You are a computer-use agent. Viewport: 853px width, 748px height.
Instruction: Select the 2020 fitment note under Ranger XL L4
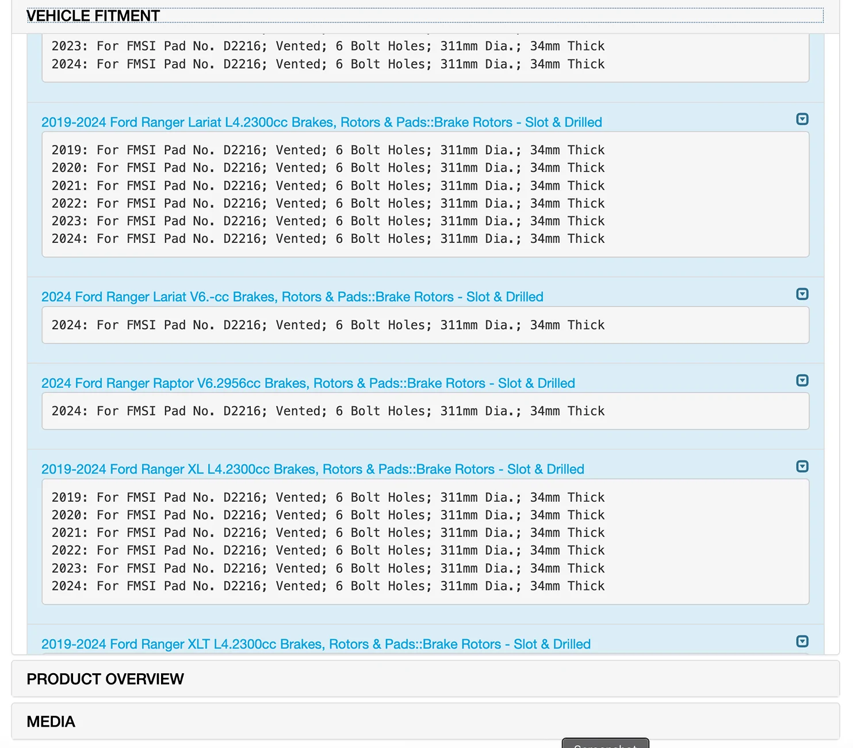(328, 516)
